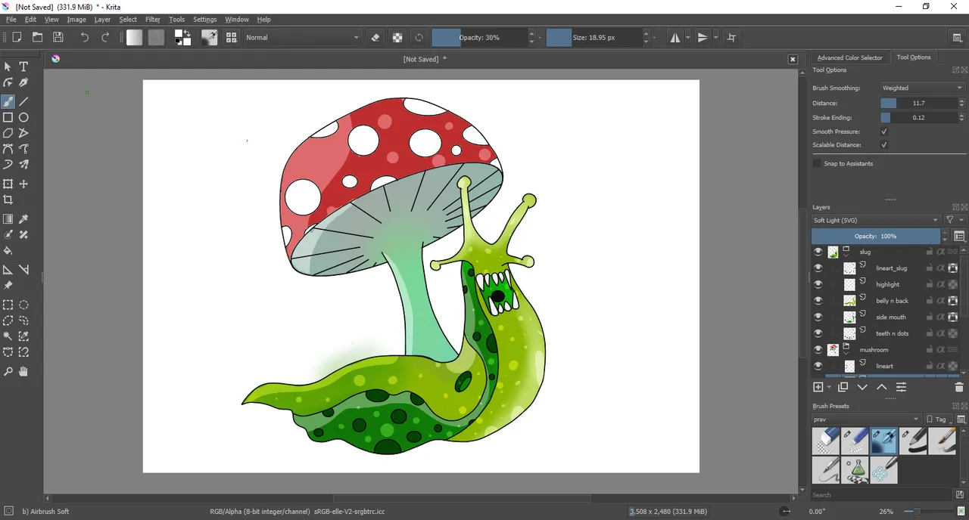Enable horizontal mirror tool
Screen dimensions: 969x520
675,37
